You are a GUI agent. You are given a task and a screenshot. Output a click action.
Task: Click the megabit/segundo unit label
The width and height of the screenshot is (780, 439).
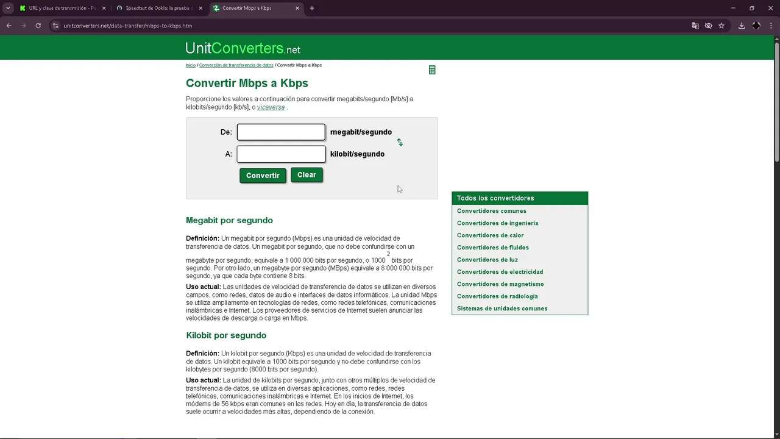(x=361, y=132)
